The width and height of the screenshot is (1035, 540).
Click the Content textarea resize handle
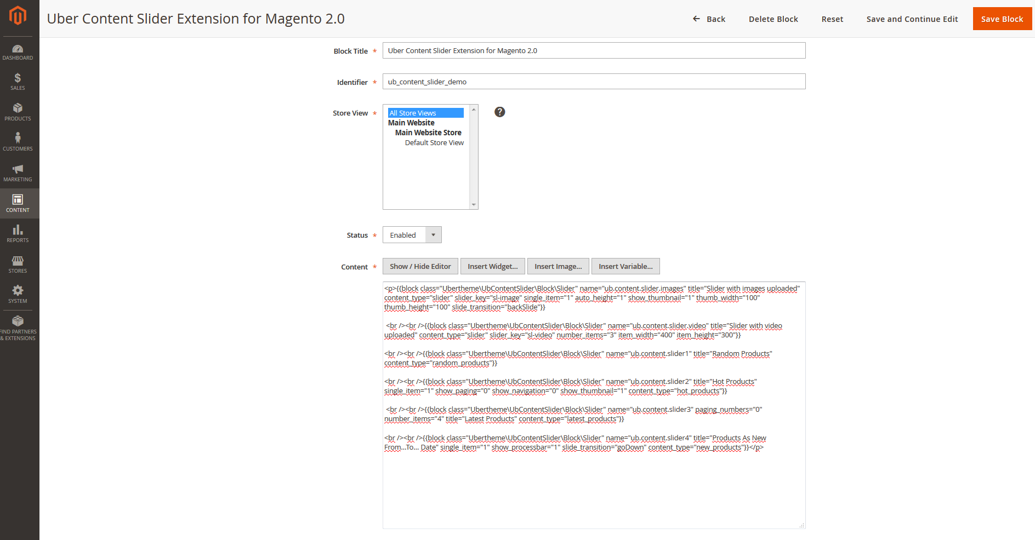801,525
